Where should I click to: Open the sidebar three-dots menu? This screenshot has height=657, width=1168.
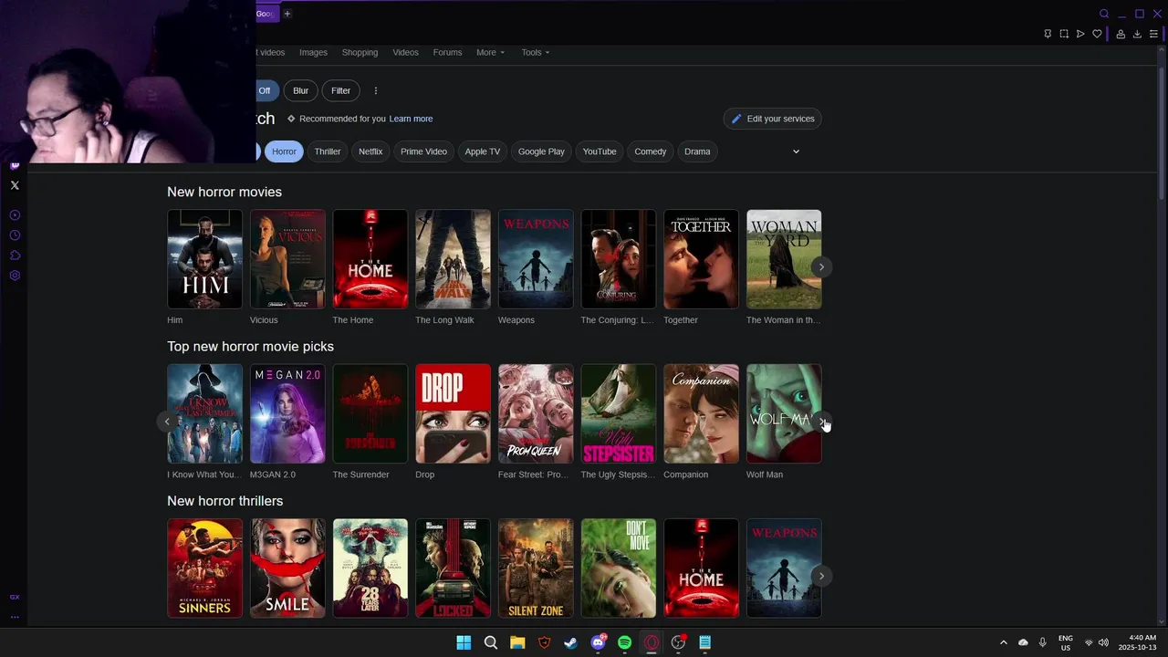coord(15,617)
